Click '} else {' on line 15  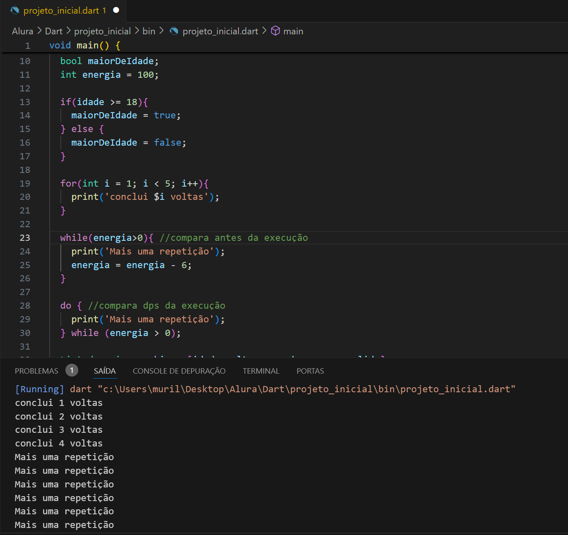pyautogui.click(x=82, y=129)
